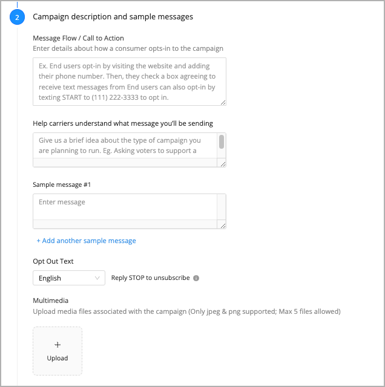Click into Sample message #1 field
The height and width of the screenshot is (387, 385).
(125, 207)
